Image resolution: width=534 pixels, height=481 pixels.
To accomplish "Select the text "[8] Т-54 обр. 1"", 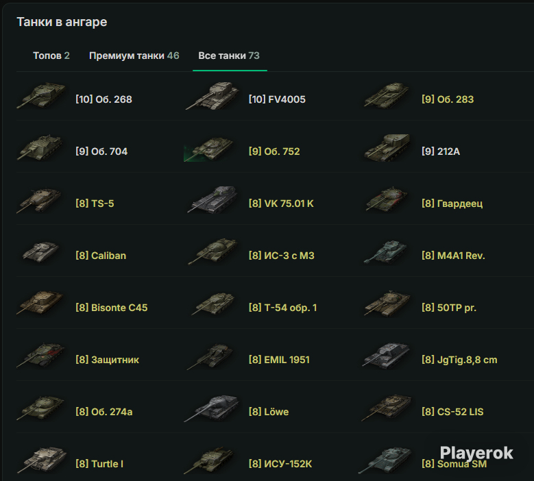I will pyautogui.click(x=282, y=308).
